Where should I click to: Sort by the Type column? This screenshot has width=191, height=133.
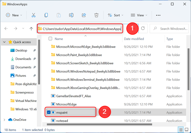point(169,39)
